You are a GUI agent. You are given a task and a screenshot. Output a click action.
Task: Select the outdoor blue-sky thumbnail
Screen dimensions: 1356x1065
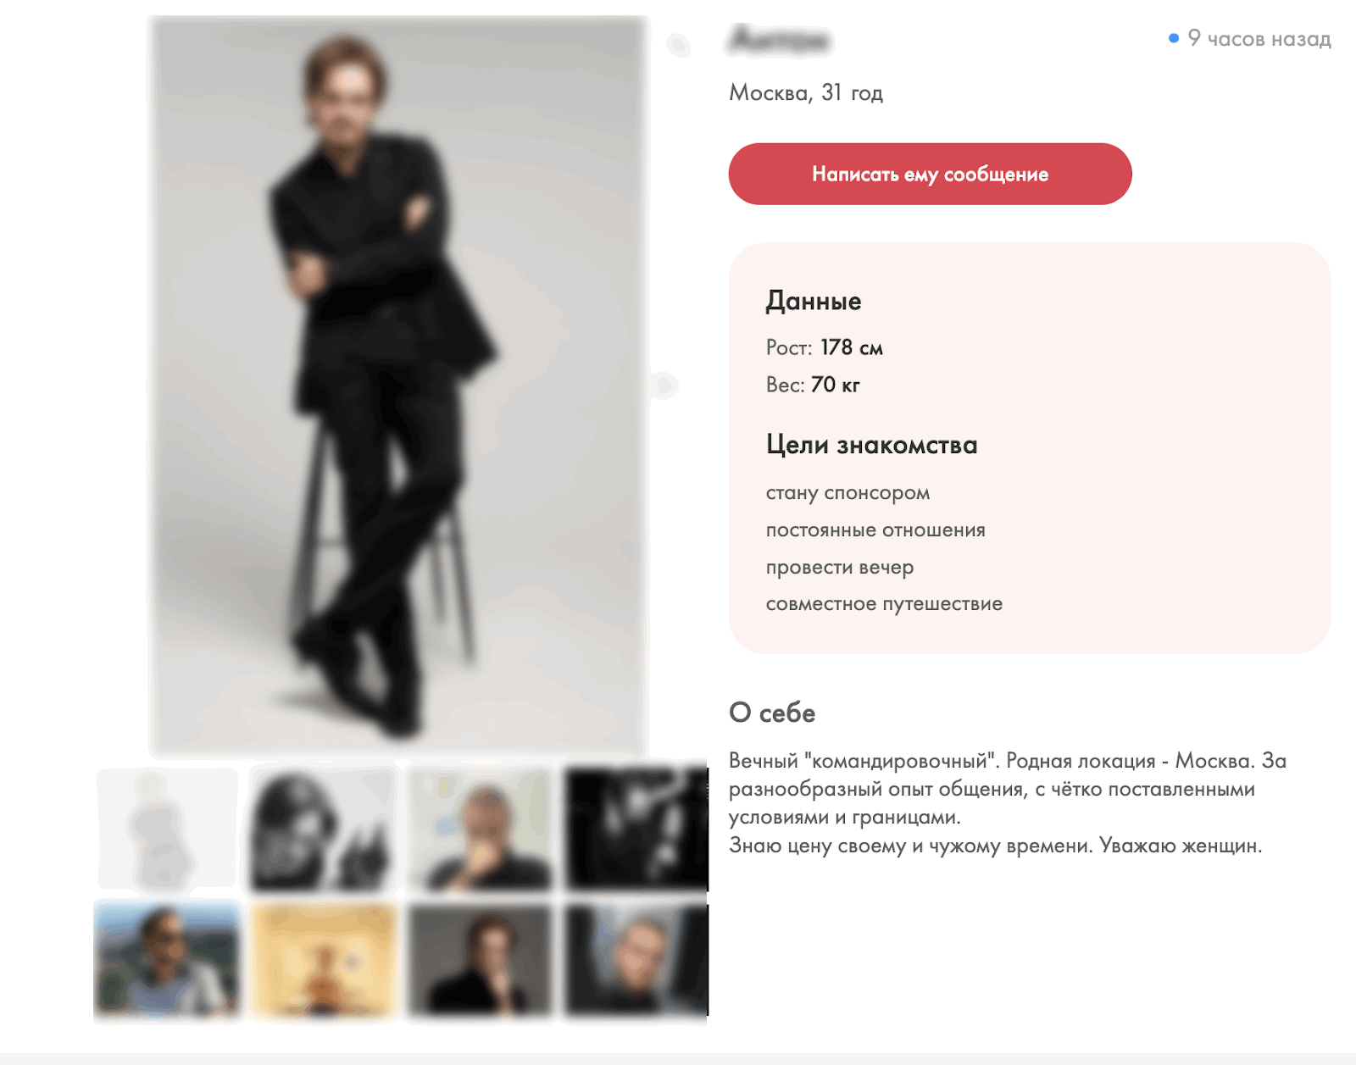click(167, 960)
